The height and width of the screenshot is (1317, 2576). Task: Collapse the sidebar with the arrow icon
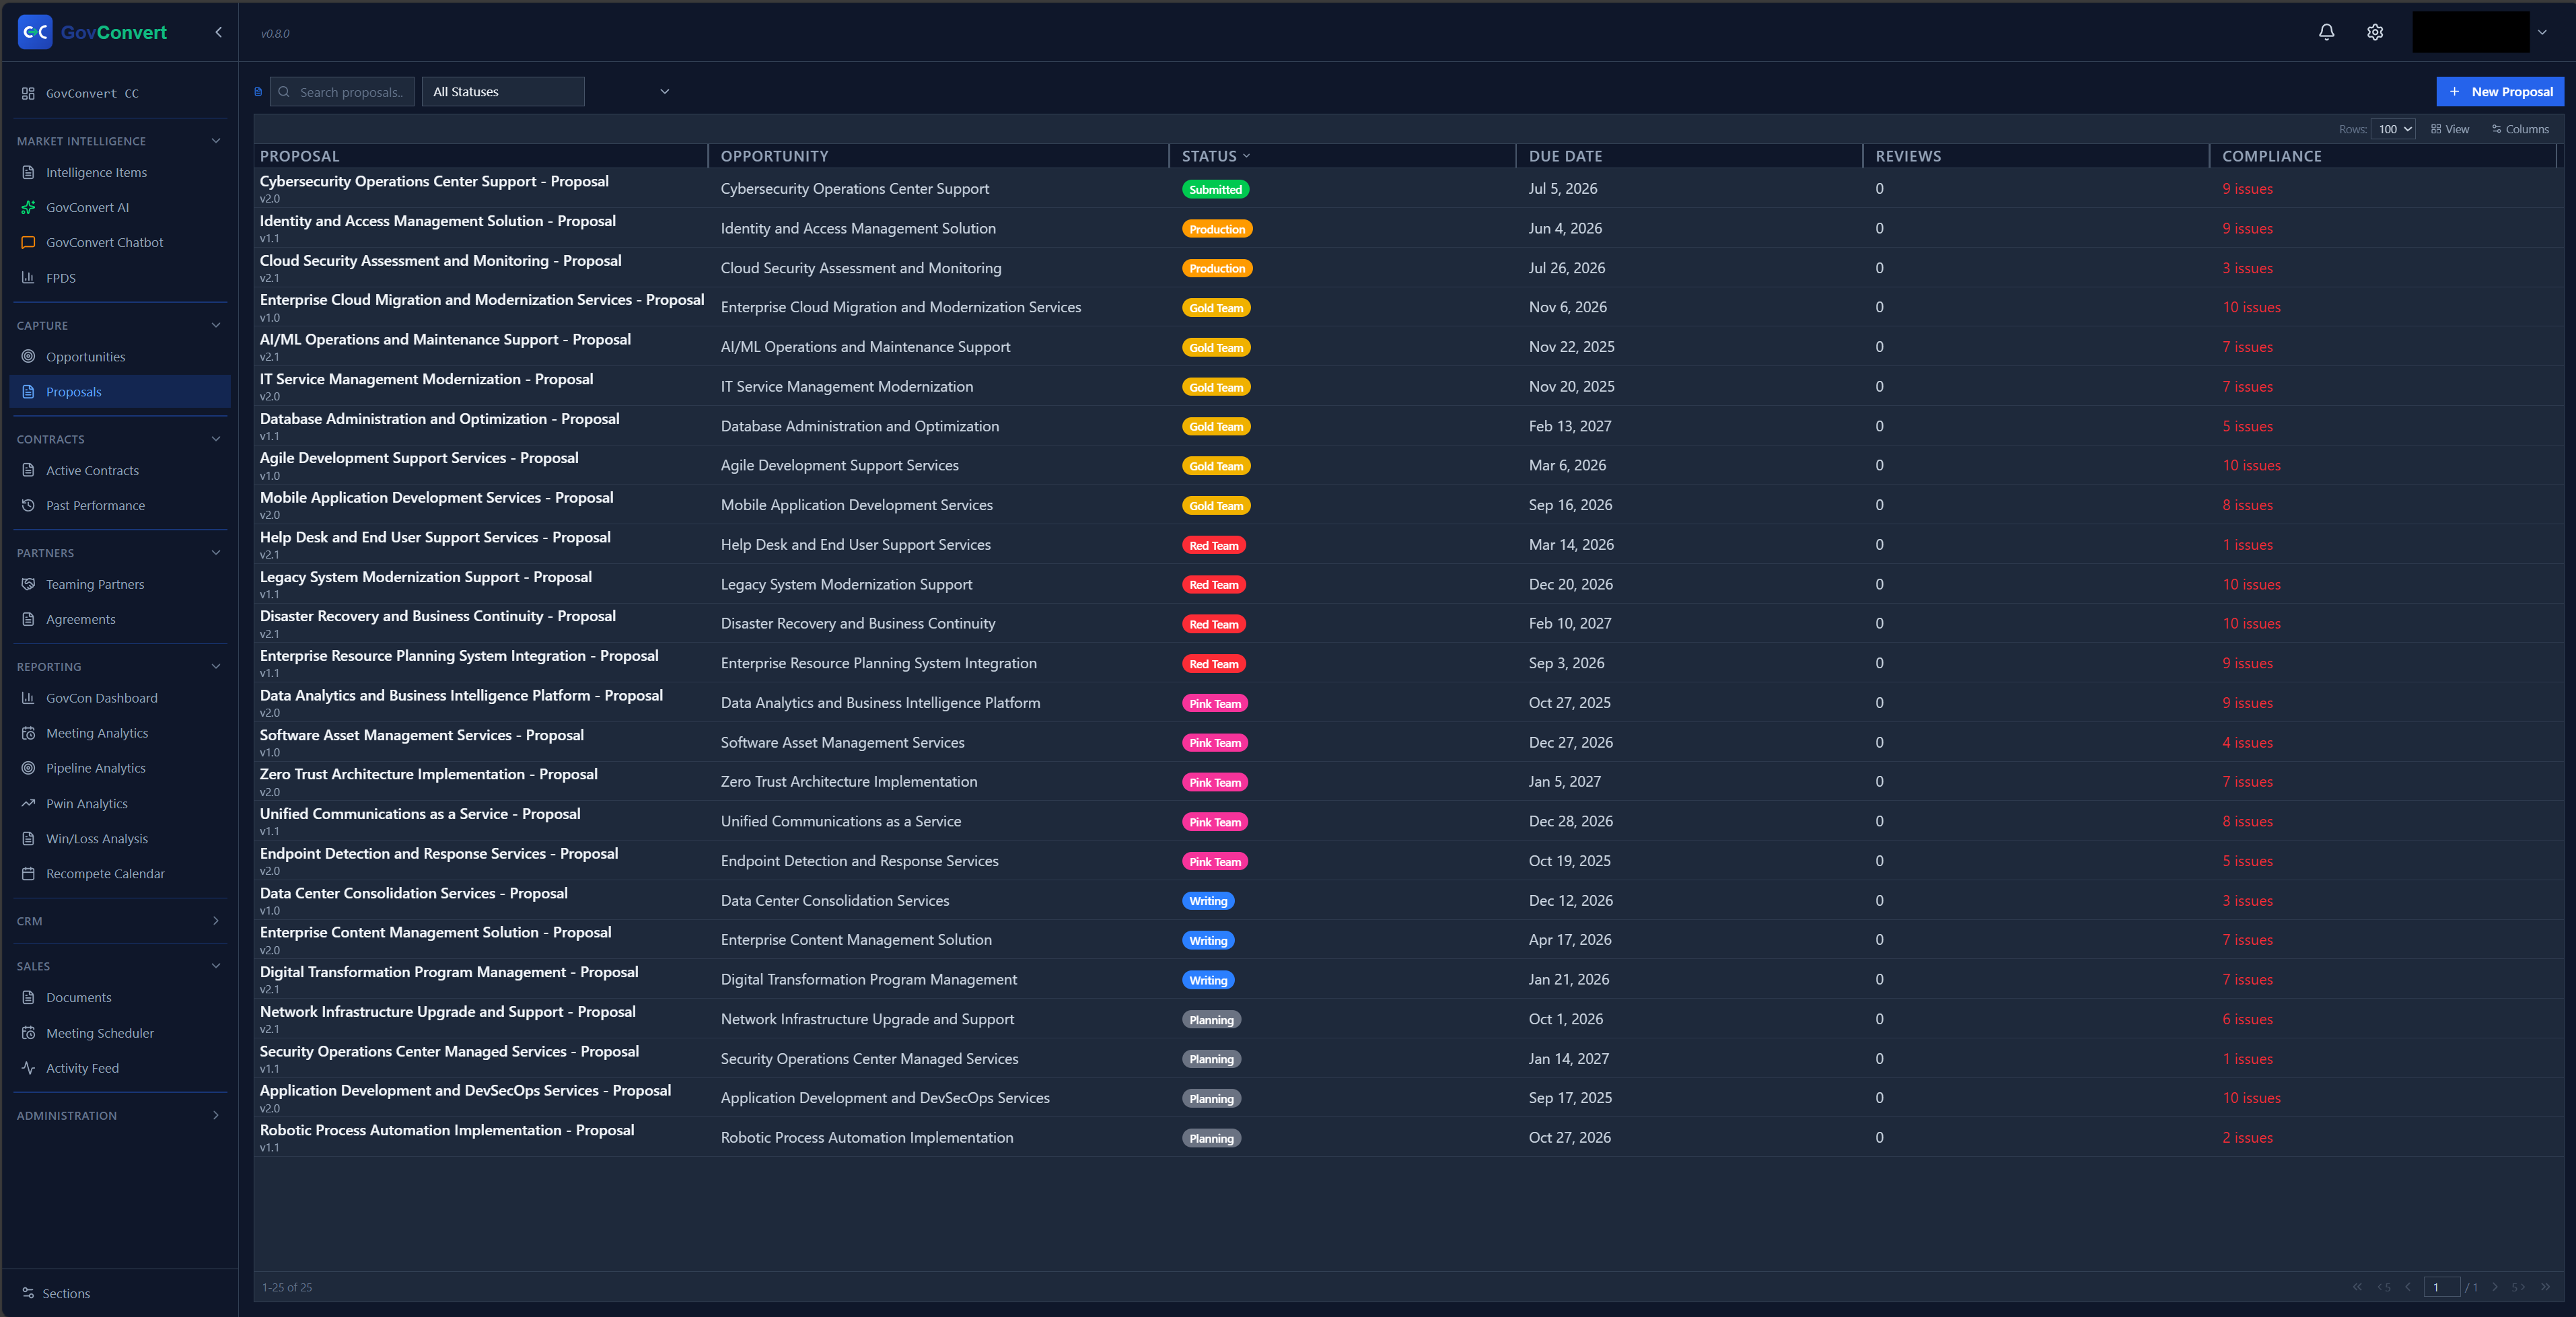point(218,31)
